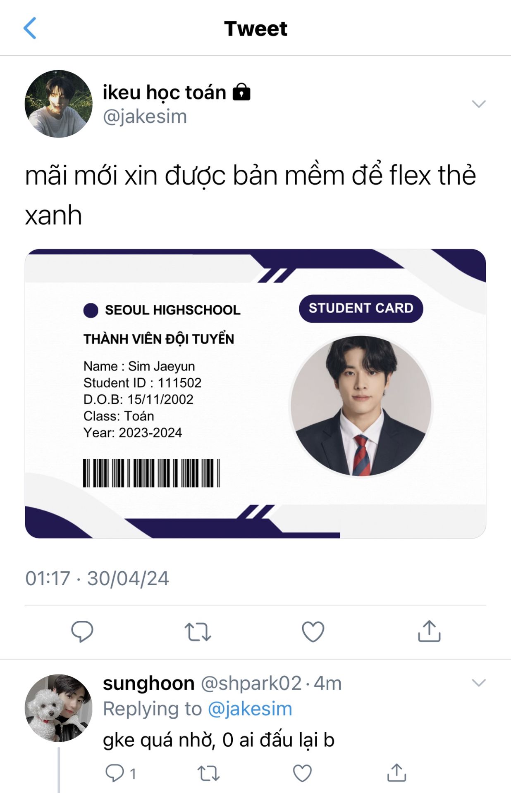Screen dimensions: 511x793
Task: Share the main tweet
Action: click(429, 631)
